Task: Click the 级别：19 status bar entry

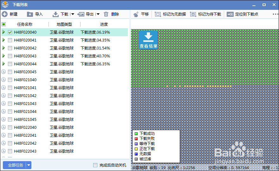Action: coord(158,168)
